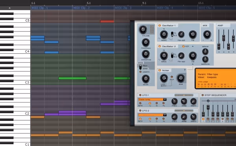Click the Oscillator 1 PW/set knob
Viewport: 236px width, 146px height.
[x=181, y=35]
